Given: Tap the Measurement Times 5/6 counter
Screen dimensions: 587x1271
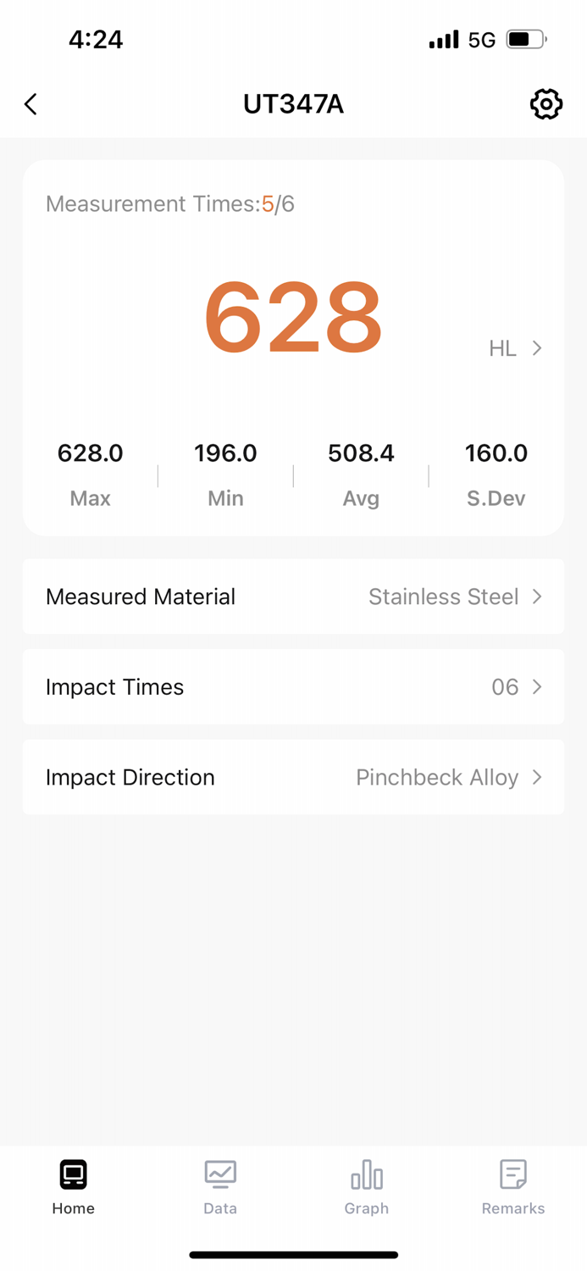Looking at the screenshot, I should point(170,203).
